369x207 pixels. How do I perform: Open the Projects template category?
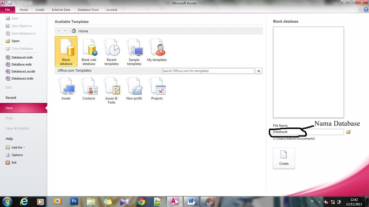coord(157,89)
